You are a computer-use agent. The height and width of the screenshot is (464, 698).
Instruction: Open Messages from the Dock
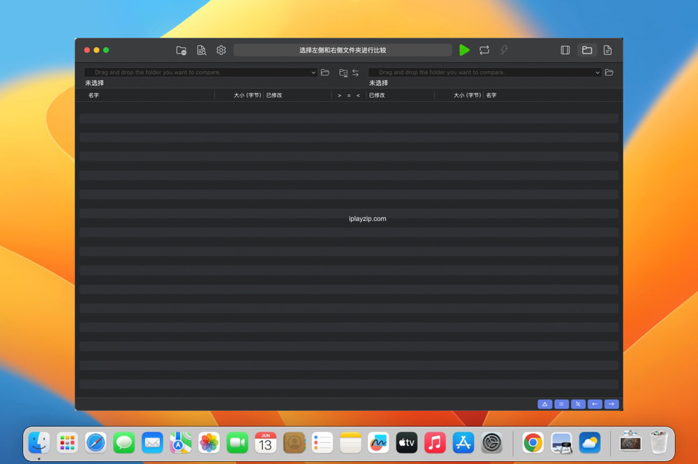pyautogui.click(x=124, y=442)
